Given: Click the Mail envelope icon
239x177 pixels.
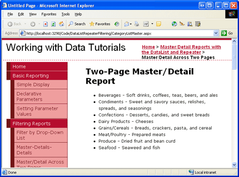Looking at the screenshot, I should click(126, 24).
